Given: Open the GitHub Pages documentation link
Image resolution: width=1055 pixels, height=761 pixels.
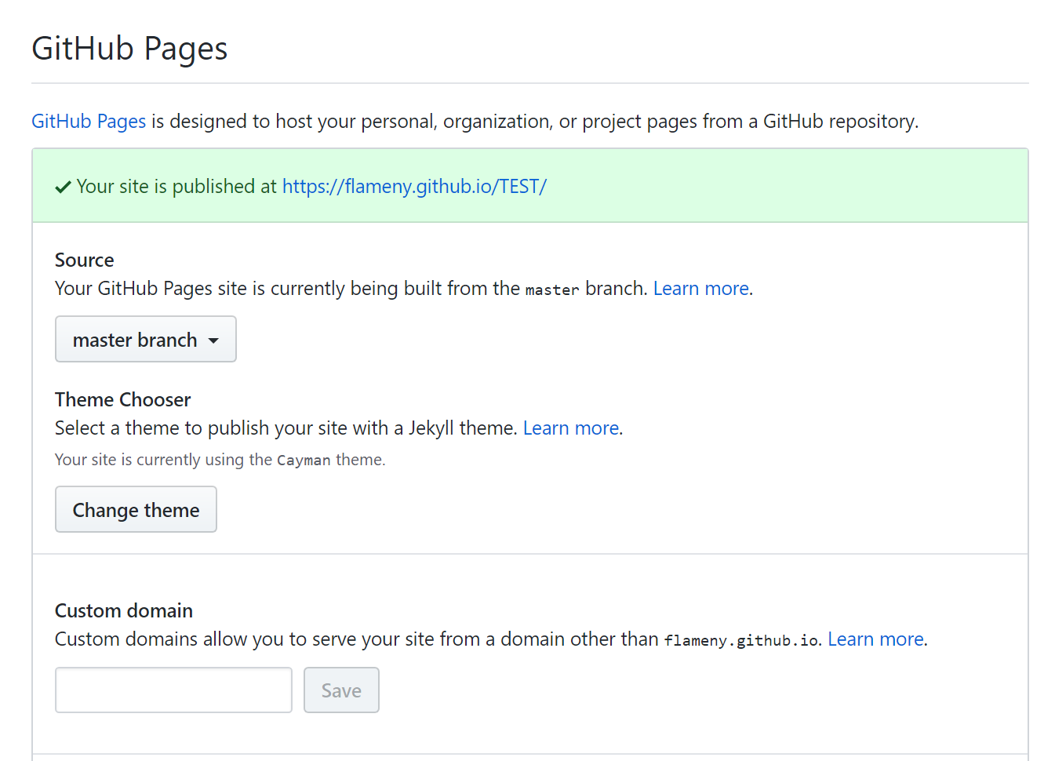Looking at the screenshot, I should pos(89,122).
